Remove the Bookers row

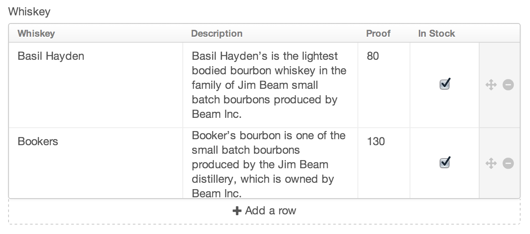pyautogui.click(x=508, y=163)
